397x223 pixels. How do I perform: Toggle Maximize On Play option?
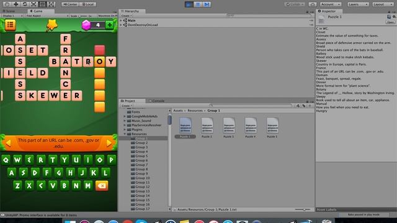107,15
